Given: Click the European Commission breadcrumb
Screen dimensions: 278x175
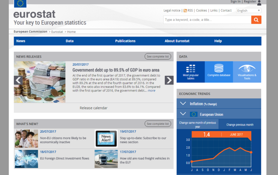Looking at the screenshot, I should pyautogui.click(x=30, y=31).
